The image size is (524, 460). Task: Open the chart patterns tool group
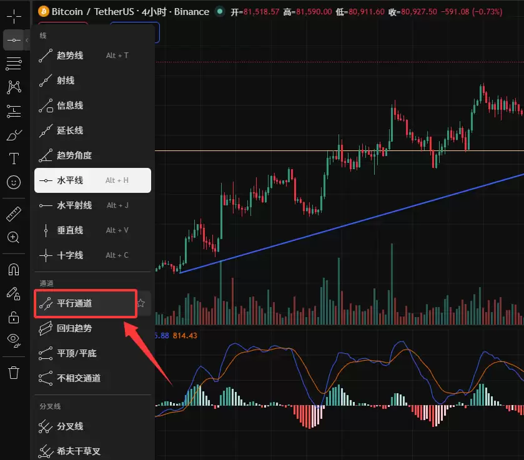pos(14,87)
